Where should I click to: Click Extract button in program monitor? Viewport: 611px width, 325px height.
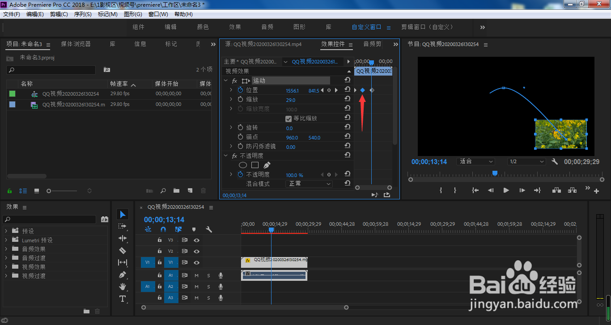tap(572, 190)
